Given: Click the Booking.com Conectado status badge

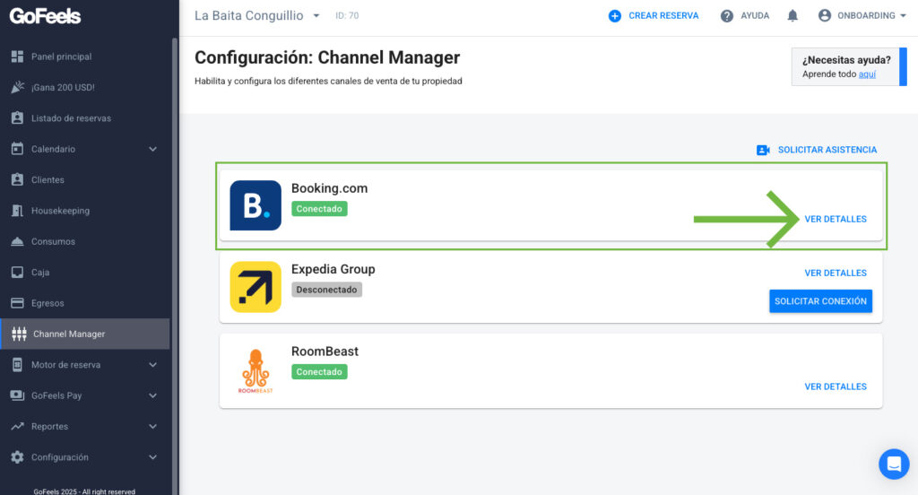Looking at the screenshot, I should point(319,209).
